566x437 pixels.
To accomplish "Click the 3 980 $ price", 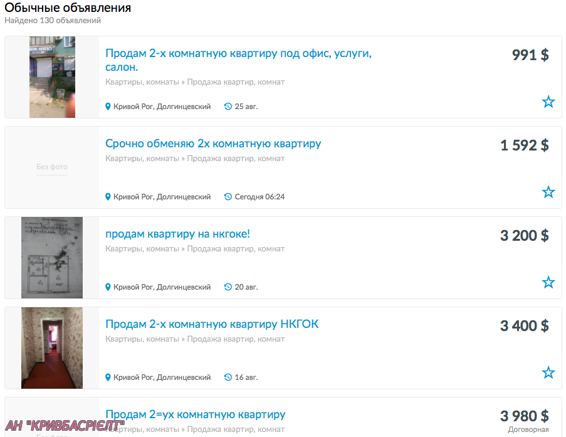I will pyautogui.click(x=524, y=416).
